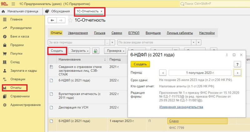Open the Письма link
This screenshot has width=250, height=132.
tap(100, 33)
